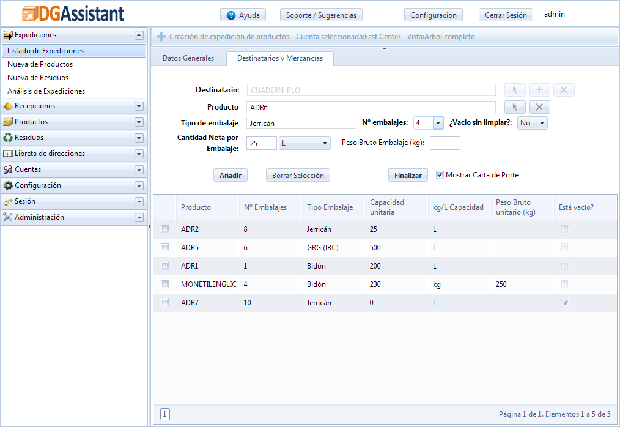The image size is (620, 427).
Task: Collapse the header panel with small arrow
Action: click(385, 48)
